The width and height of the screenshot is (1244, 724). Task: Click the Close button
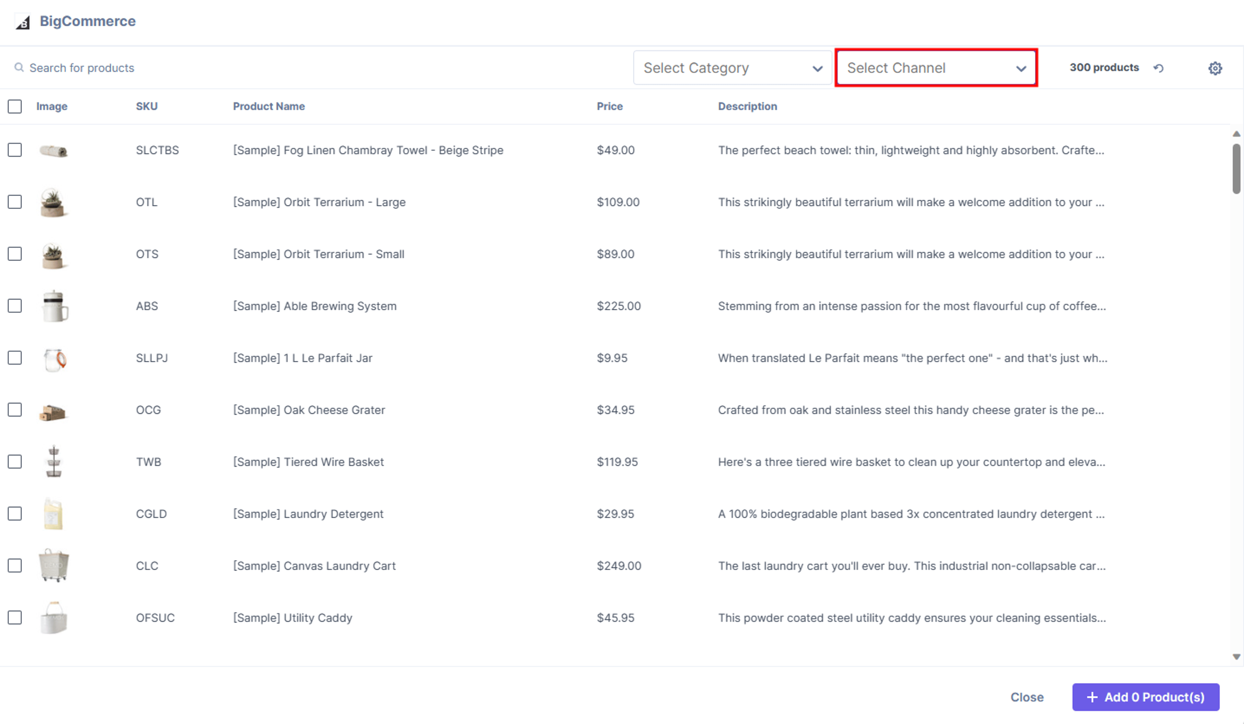pyautogui.click(x=1027, y=697)
